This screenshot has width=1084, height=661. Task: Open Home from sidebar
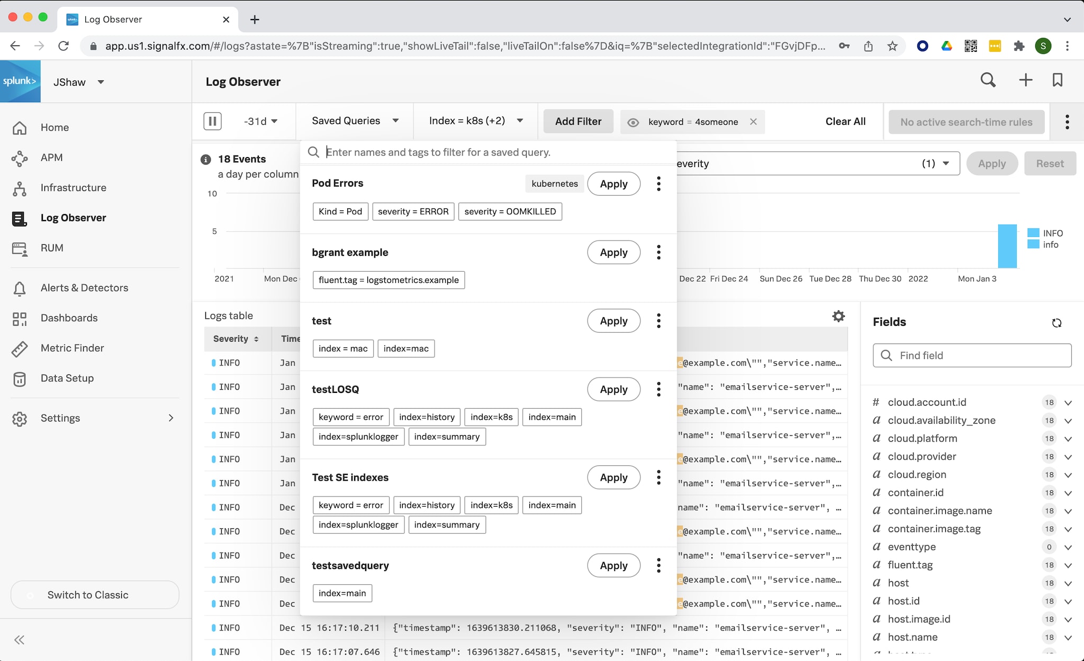(55, 127)
